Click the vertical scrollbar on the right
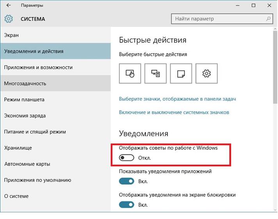 (275, 78)
